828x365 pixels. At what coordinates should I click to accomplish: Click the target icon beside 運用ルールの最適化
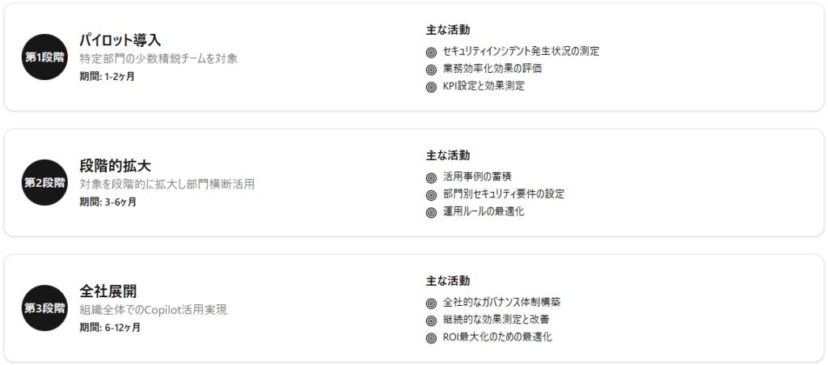coord(431,213)
